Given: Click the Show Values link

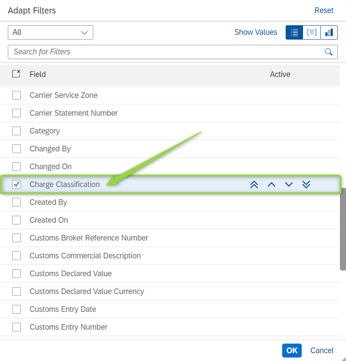Looking at the screenshot, I should point(256,32).
